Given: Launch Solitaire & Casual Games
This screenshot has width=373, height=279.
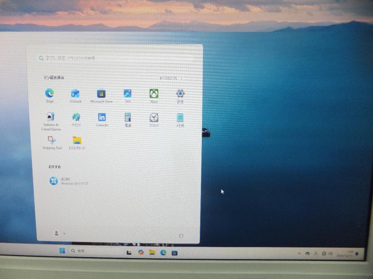Looking at the screenshot, I should pyautogui.click(x=51, y=116).
